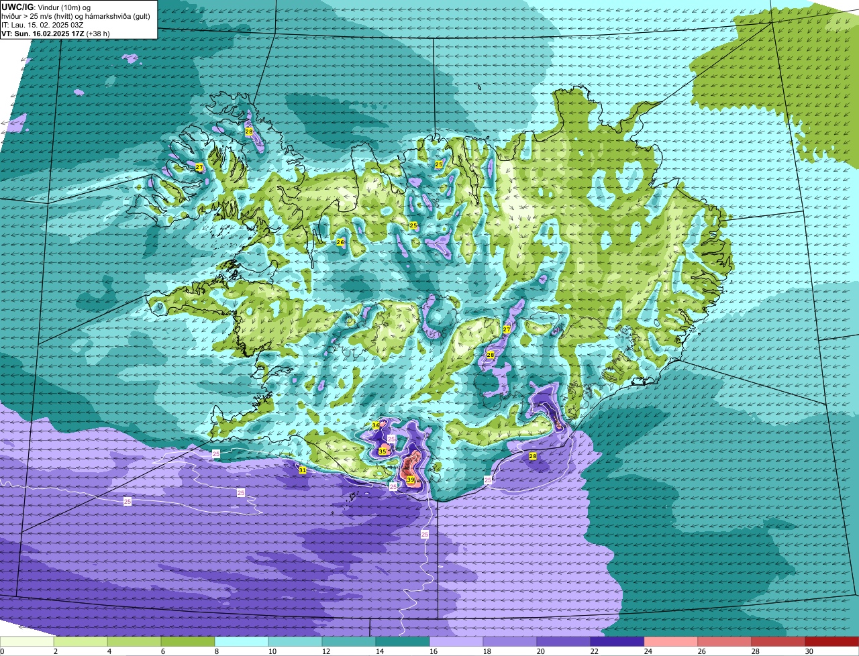Pick the purple 20–22 legend swatch
Viewport: 859px width, 656px height.
564,641
